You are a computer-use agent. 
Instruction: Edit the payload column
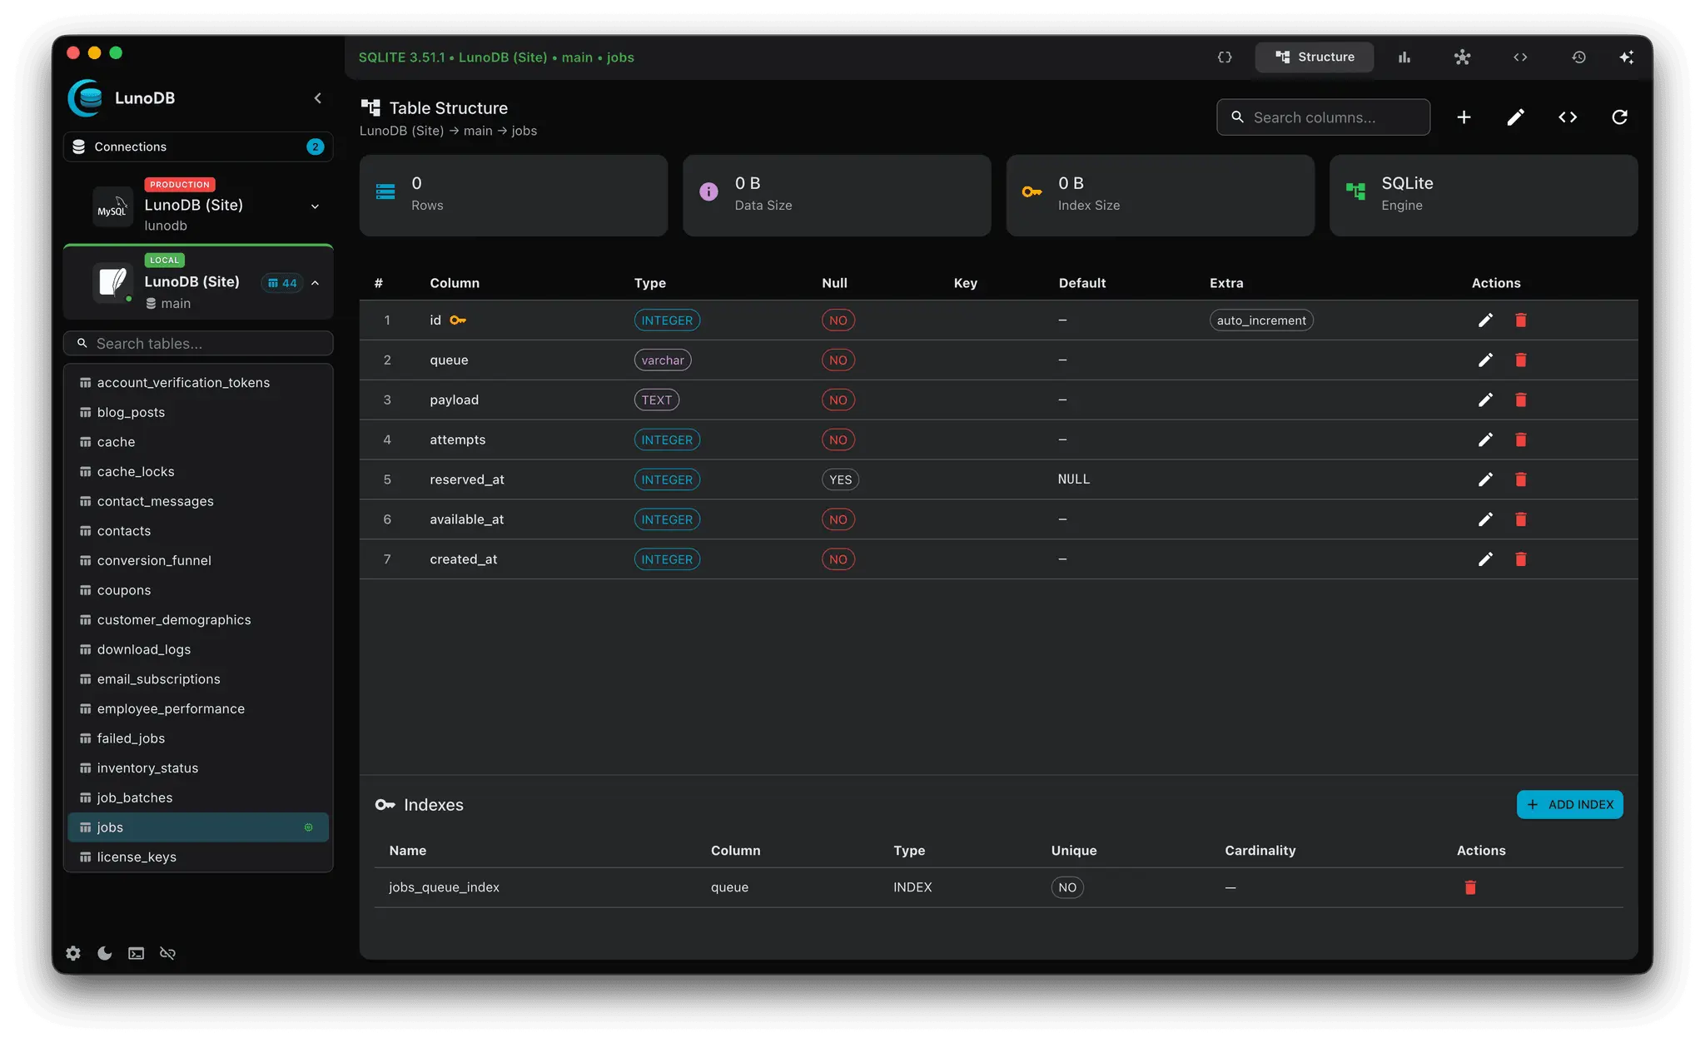pyautogui.click(x=1485, y=400)
